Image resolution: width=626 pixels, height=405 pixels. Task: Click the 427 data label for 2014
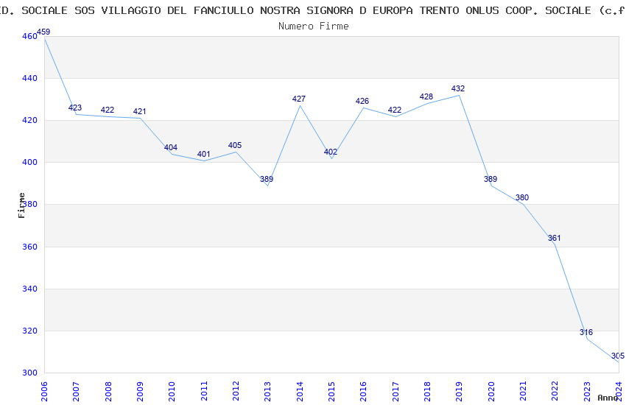pyautogui.click(x=298, y=99)
